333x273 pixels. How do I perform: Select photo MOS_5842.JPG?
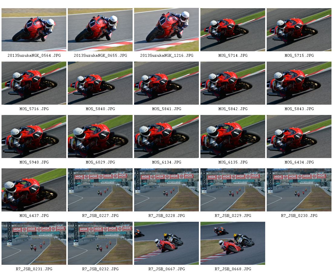pos(233,83)
